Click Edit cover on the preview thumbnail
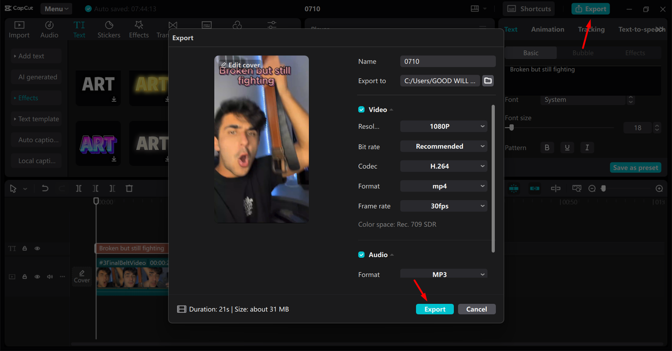This screenshot has height=351, width=672. click(240, 65)
